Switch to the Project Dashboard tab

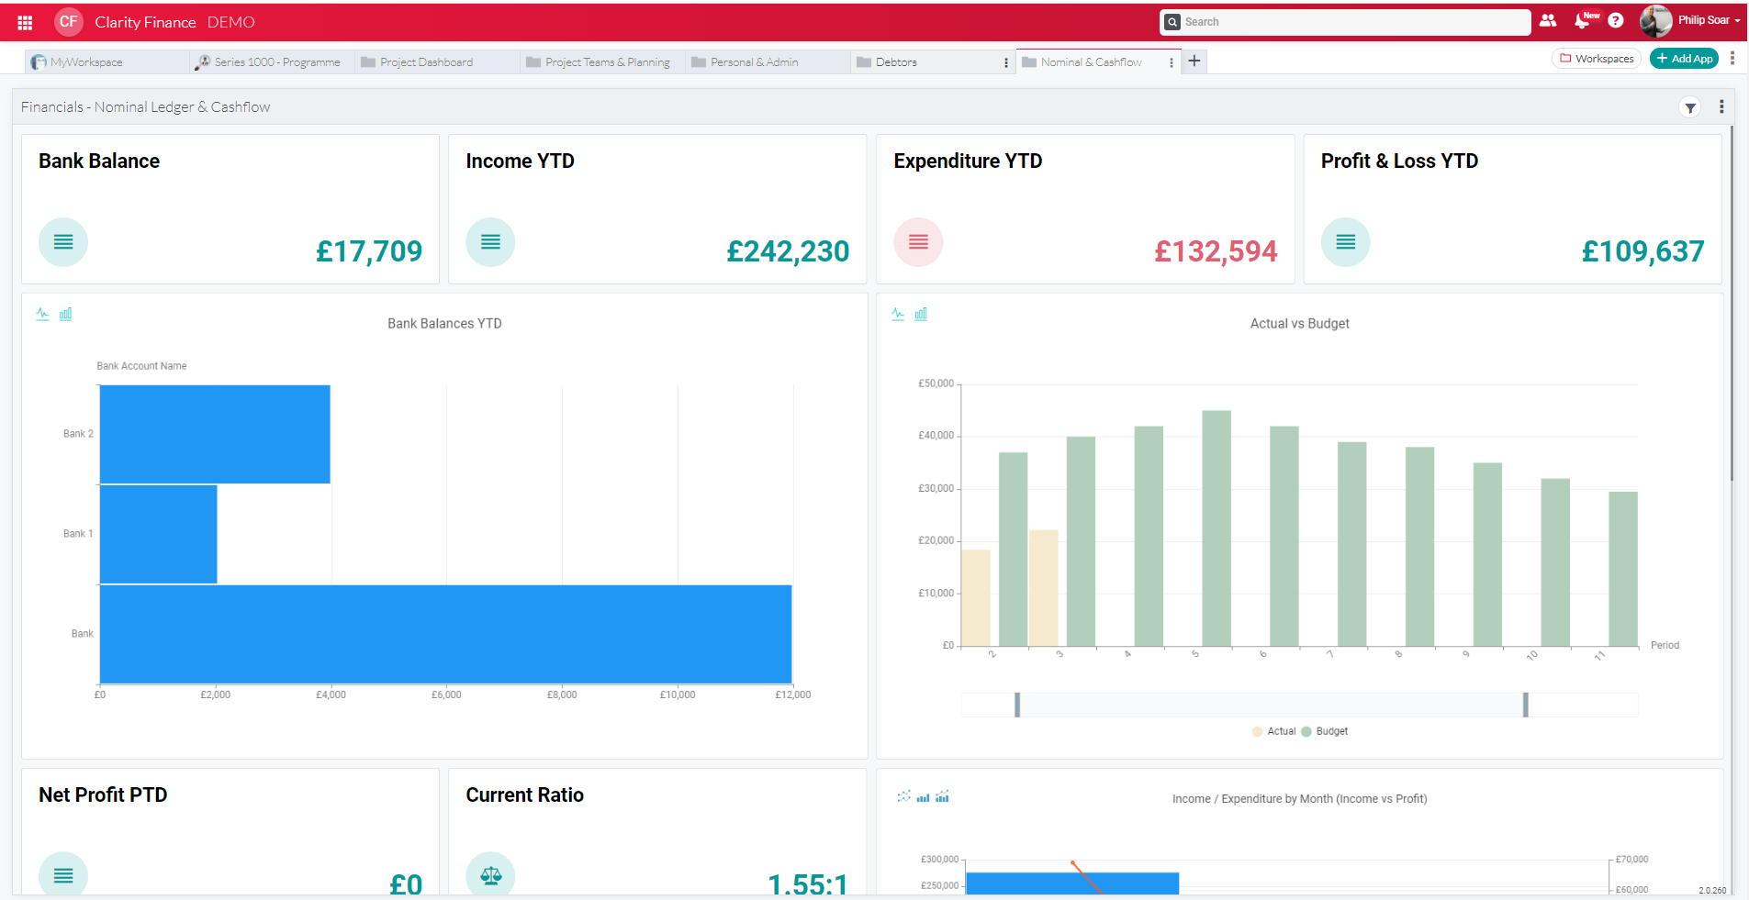coord(425,61)
